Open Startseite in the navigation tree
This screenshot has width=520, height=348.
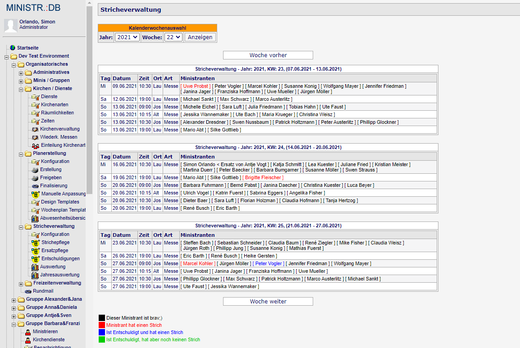pyautogui.click(x=27, y=48)
